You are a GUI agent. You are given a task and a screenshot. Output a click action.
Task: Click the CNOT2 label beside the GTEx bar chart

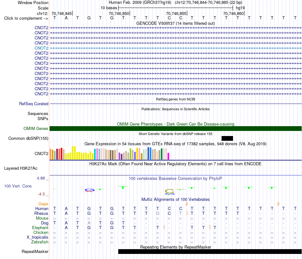41,154
